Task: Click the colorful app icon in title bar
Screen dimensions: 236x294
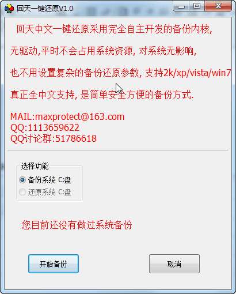Action: [9, 9]
